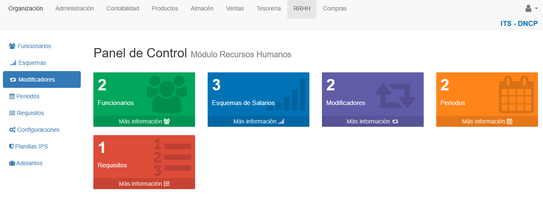This screenshot has height=215, width=543.
Task: Click the Esquemas signal bars icon
Action: tap(13, 63)
